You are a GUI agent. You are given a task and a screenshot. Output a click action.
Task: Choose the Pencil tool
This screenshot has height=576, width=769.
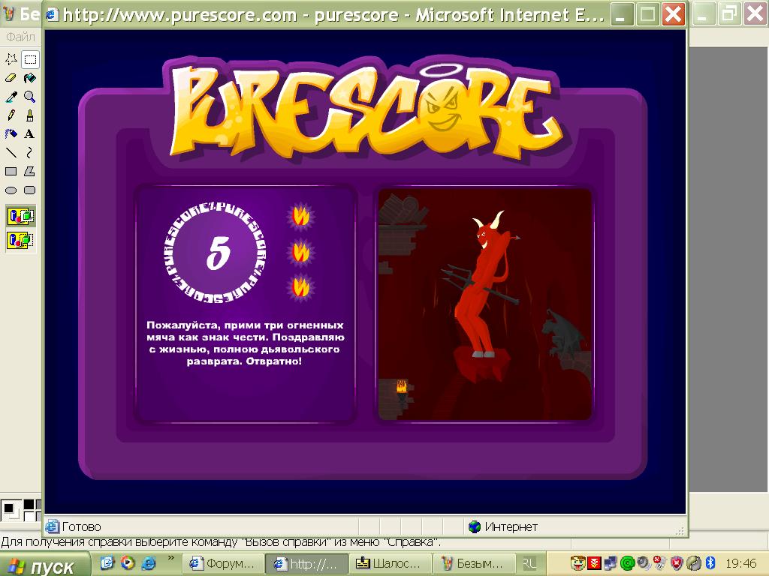click(x=11, y=115)
